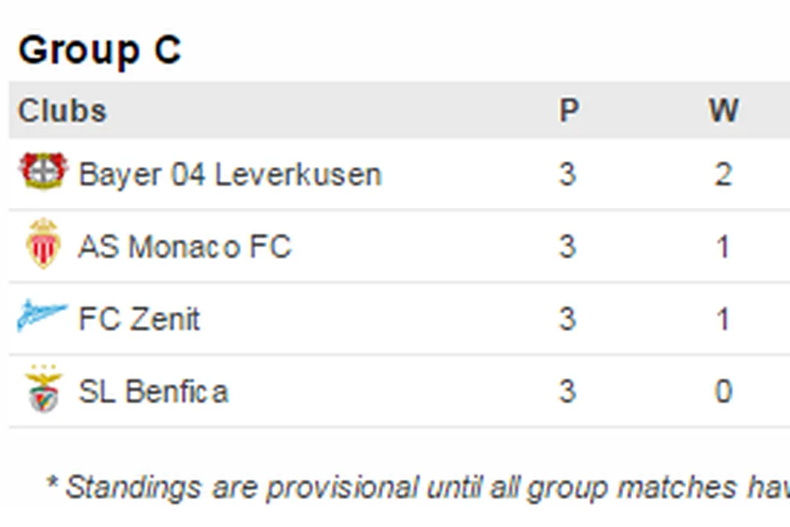The image size is (790, 527).
Task: Click FC Zenit's wins cell
Action: coord(723,319)
